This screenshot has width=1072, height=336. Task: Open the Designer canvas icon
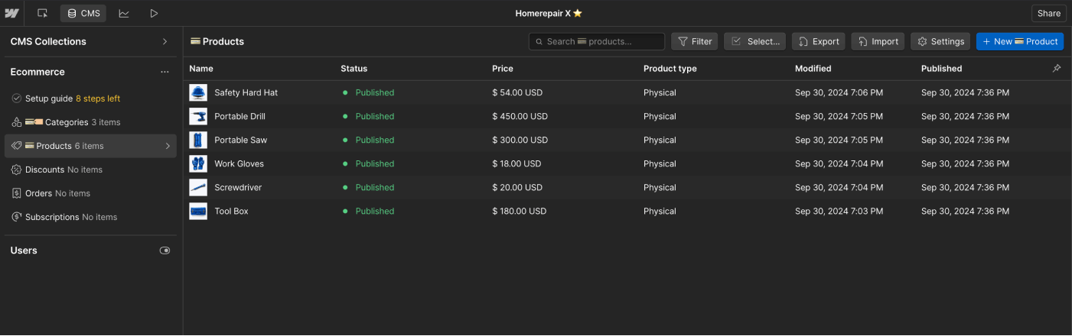tap(42, 13)
